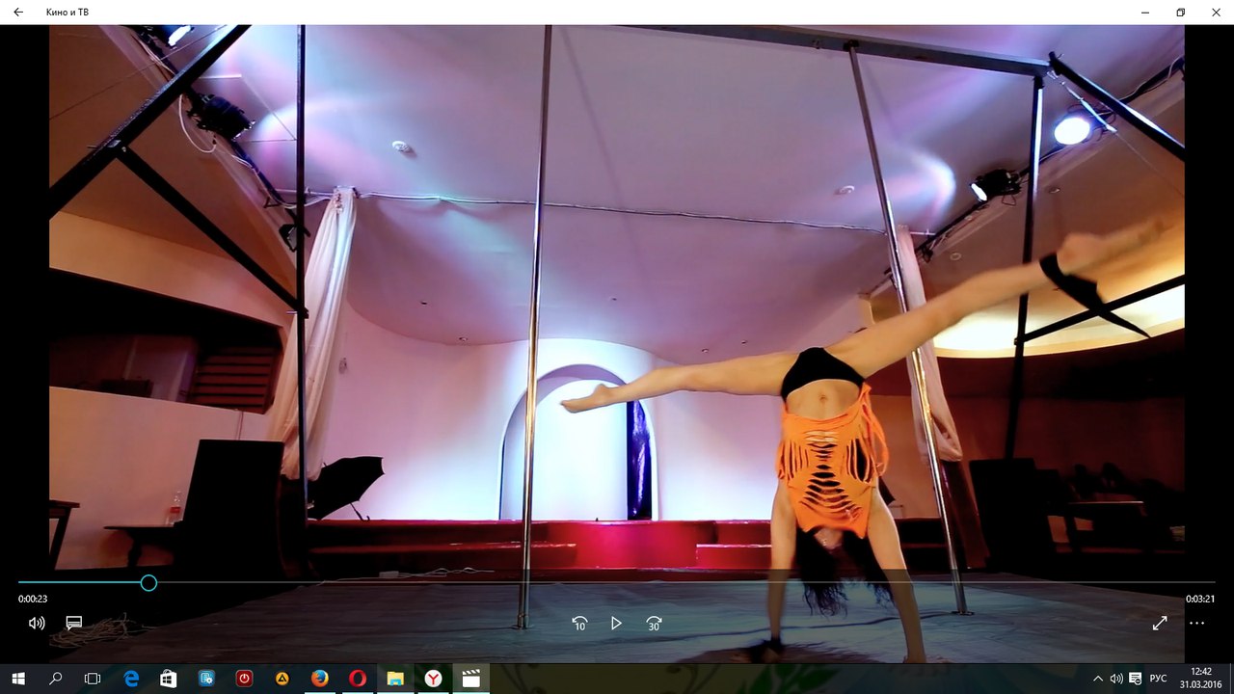Change input language РУС
The image size is (1234, 694).
pyautogui.click(x=1160, y=679)
